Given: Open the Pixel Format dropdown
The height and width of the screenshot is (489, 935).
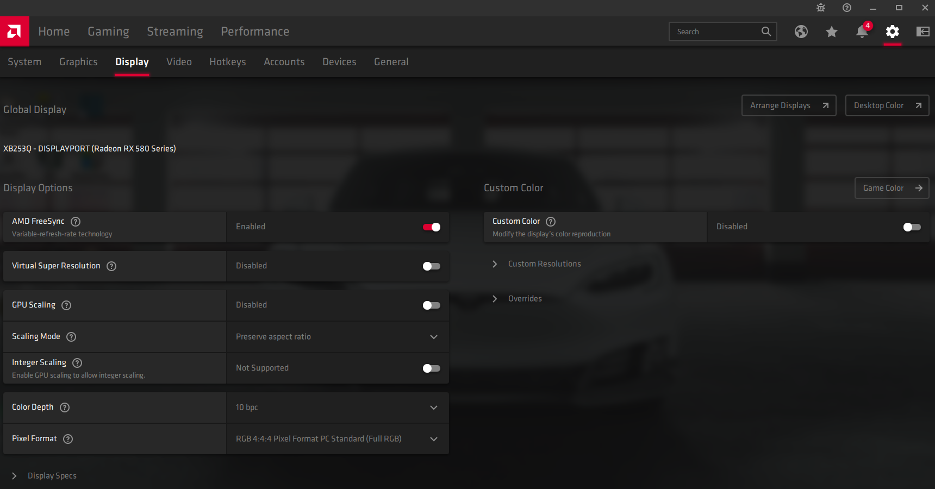Looking at the screenshot, I should click(x=338, y=439).
